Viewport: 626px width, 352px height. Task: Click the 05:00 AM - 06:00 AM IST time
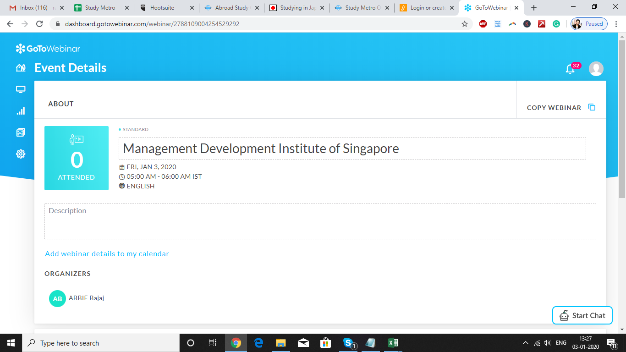pos(164,176)
